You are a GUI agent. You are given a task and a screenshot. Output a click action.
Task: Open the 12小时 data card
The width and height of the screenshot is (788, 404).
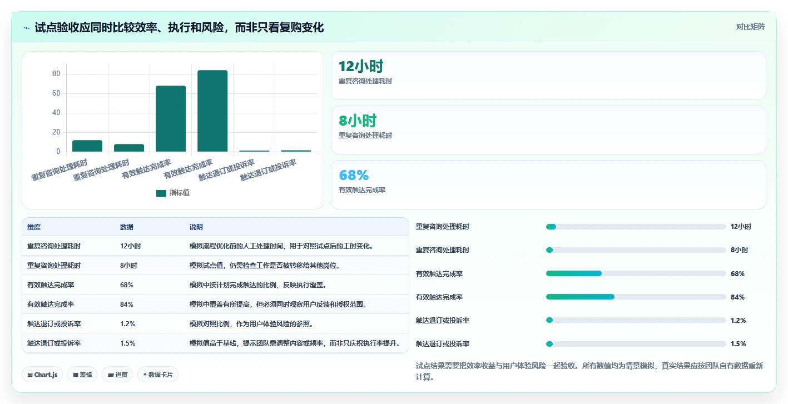tap(548, 76)
